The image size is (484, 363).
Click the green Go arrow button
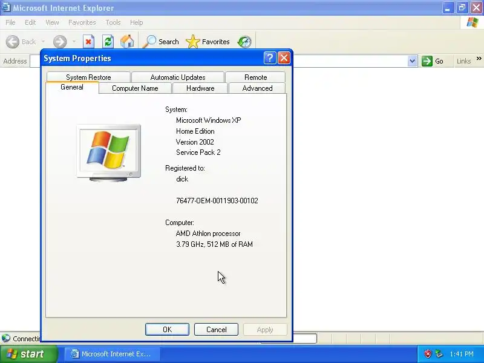(427, 61)
